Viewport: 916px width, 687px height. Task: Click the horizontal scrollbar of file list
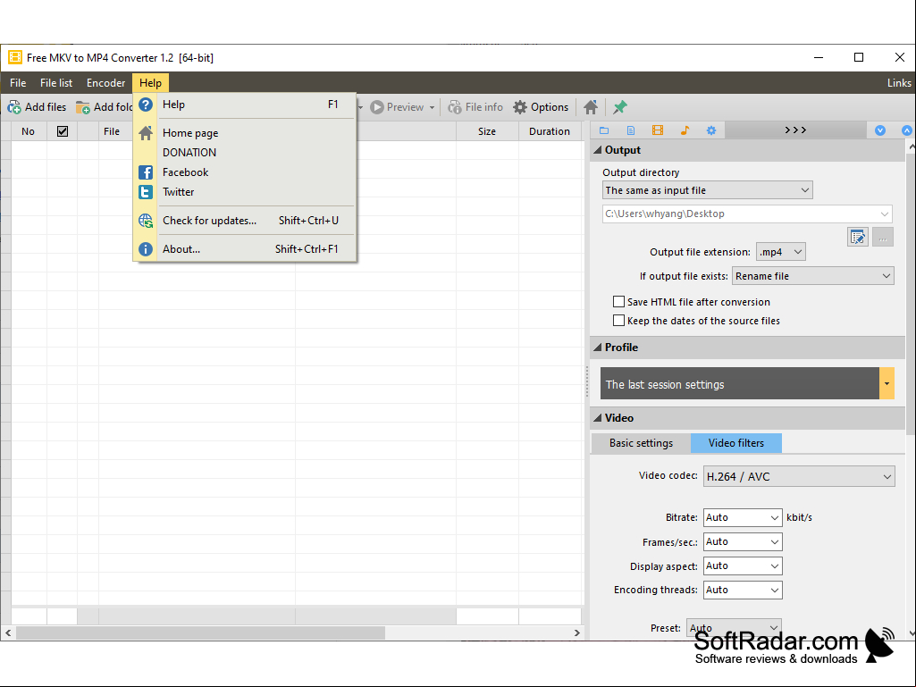200,633
